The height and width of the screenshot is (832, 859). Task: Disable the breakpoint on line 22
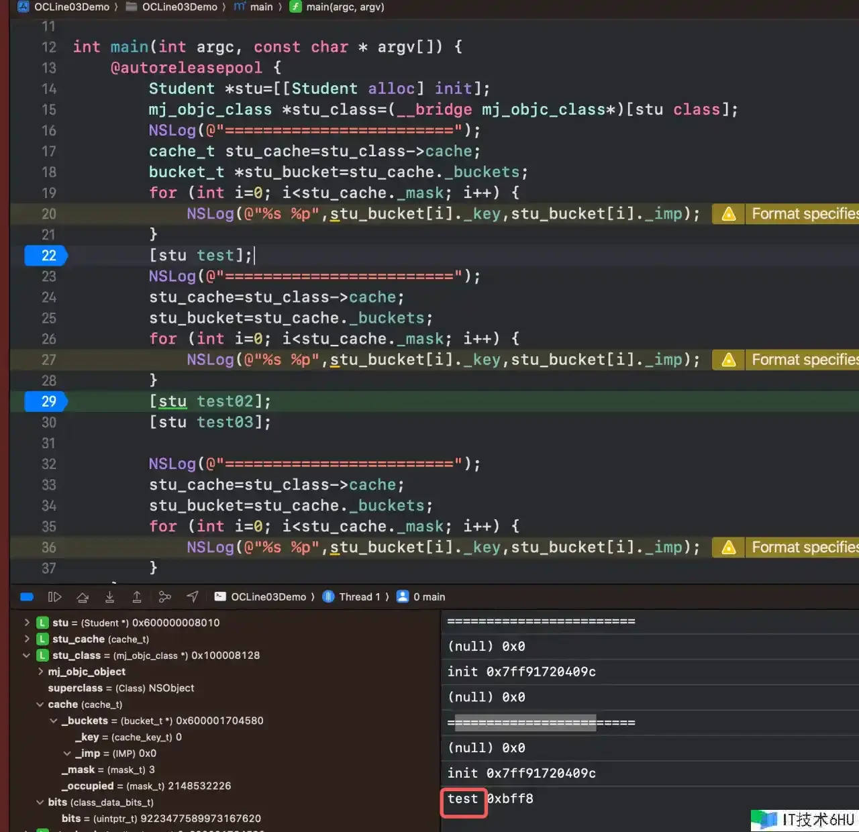tap(46, 256)
